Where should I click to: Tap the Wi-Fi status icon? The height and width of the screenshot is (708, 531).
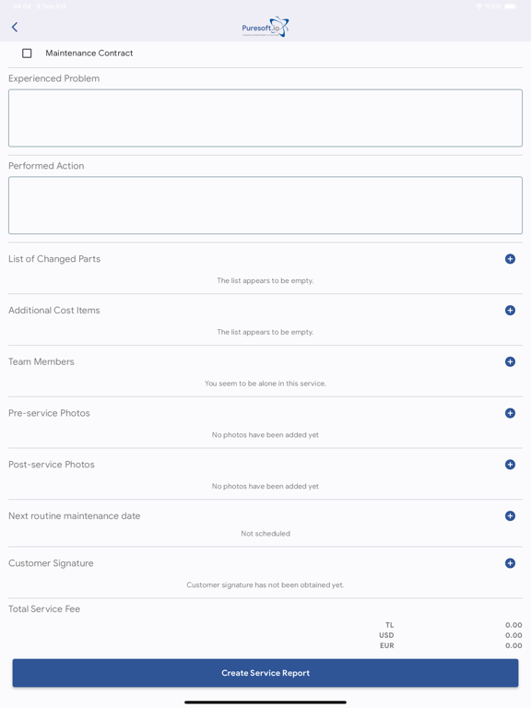tap(479, 6)
